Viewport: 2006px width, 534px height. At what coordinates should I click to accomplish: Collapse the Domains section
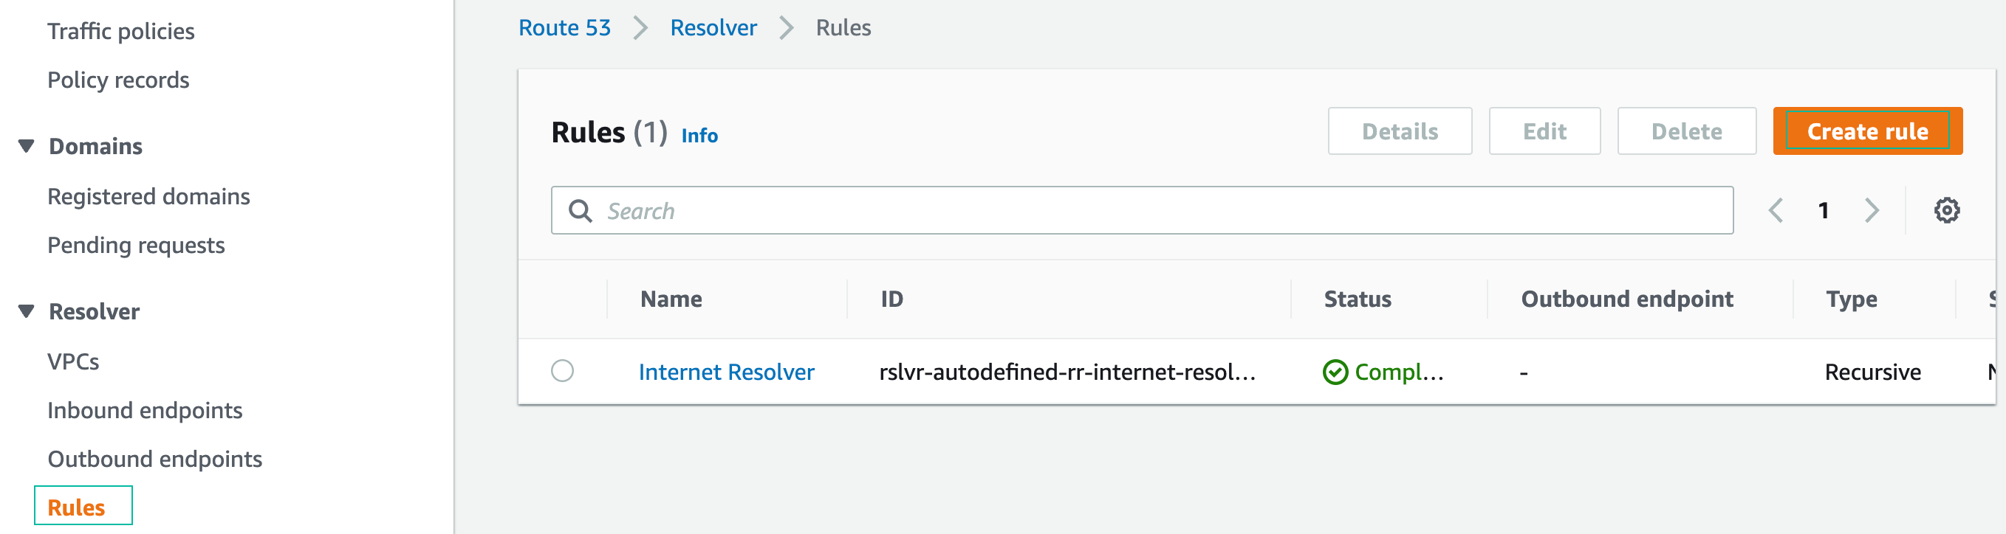click(26, 145)
